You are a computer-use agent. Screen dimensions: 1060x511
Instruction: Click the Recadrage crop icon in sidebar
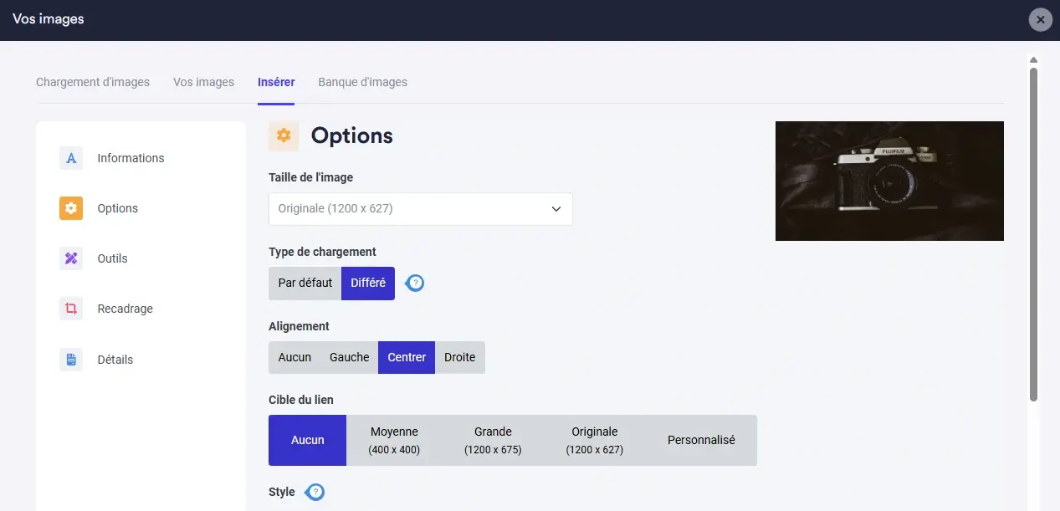[x=71, y=309]
